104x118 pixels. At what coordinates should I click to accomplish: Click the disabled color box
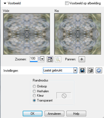click(64, 96)
